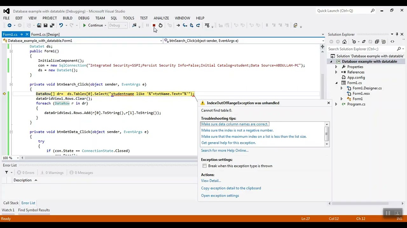
Task: Close the Form1.cs tab
Action: [x=27, y=34]
